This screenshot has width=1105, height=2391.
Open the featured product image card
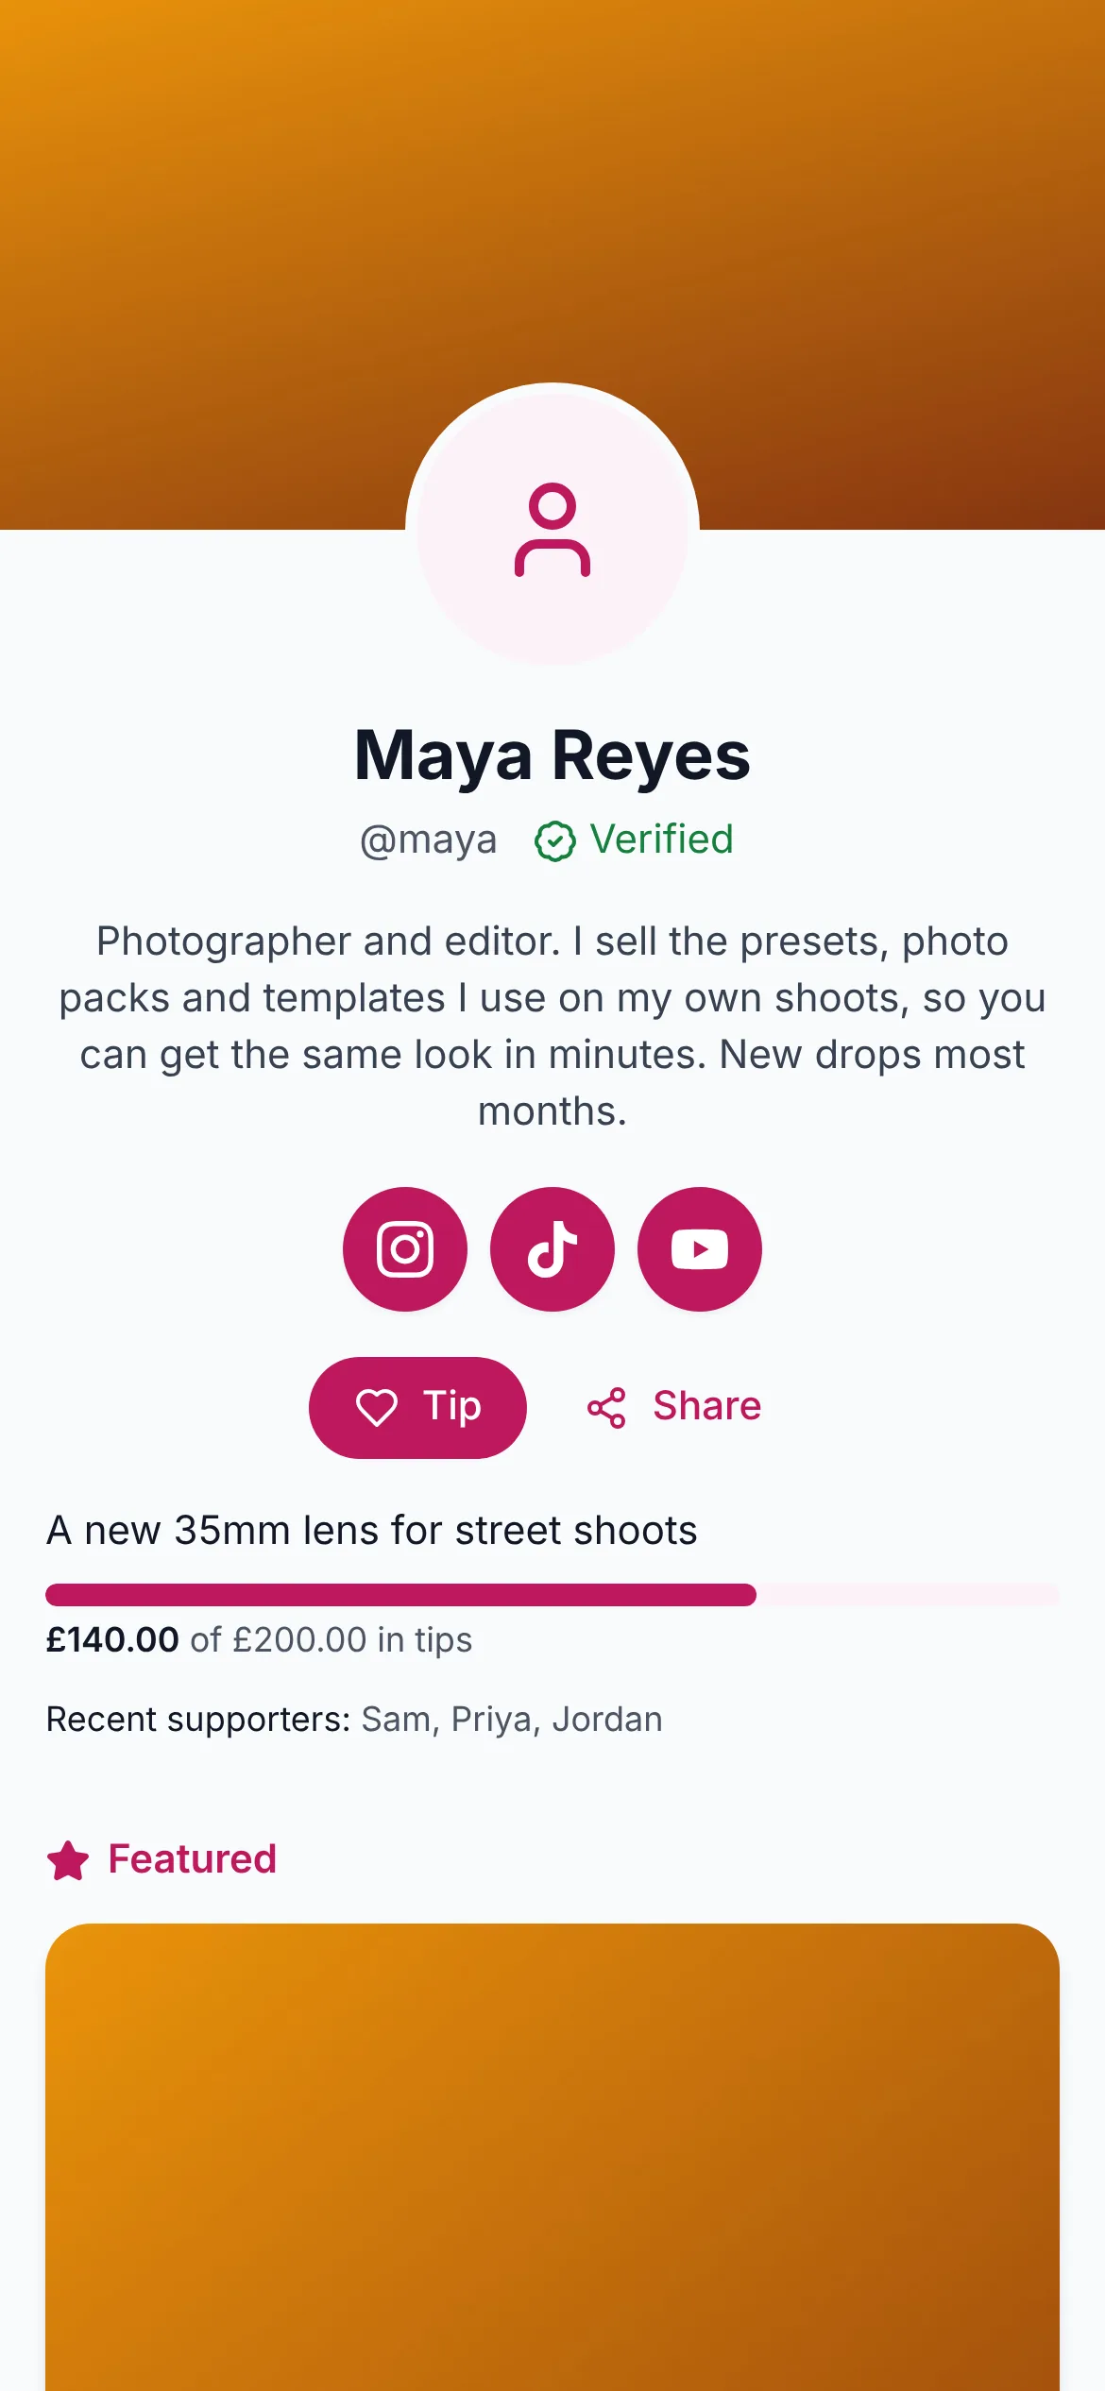coord(552,2157)
